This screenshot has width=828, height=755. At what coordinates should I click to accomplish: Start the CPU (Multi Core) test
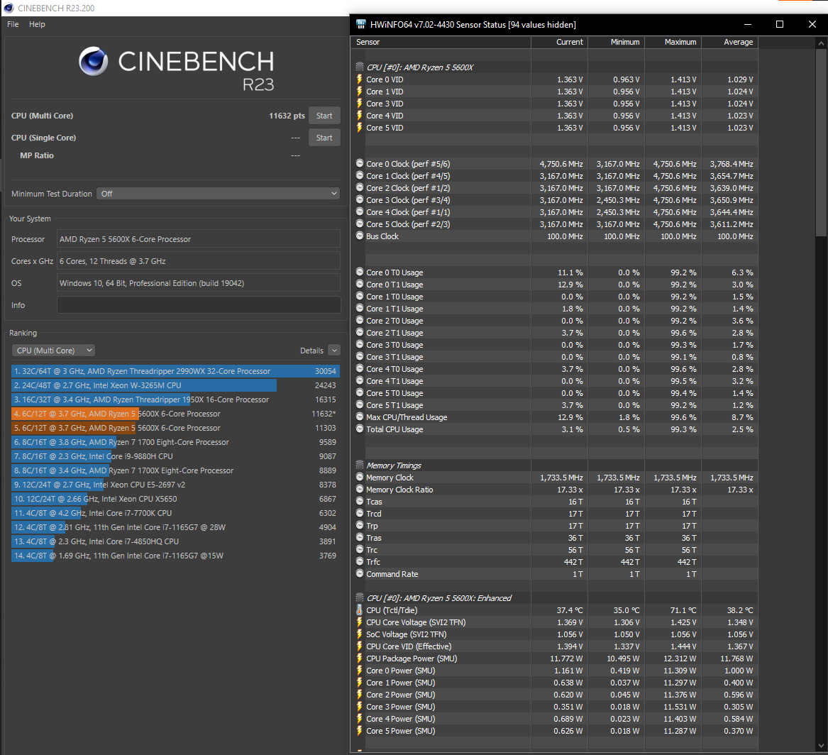pos(324,116)
